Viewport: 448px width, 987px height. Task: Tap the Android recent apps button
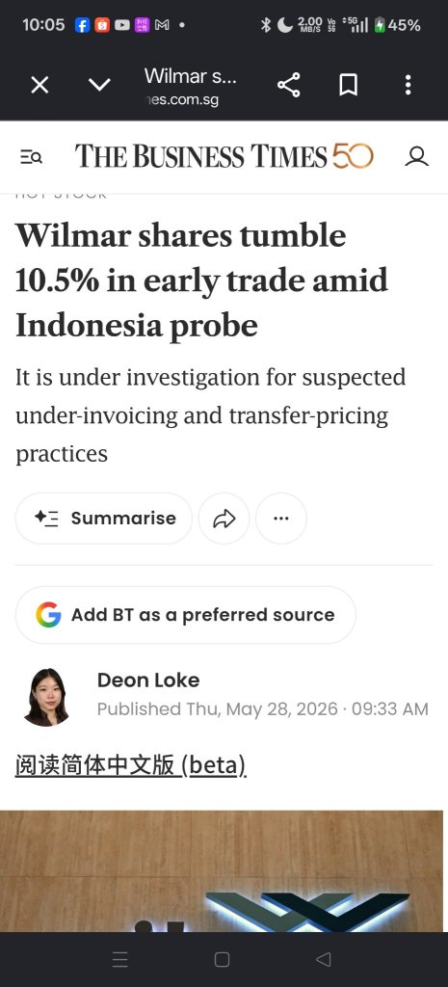click(119, 959)
